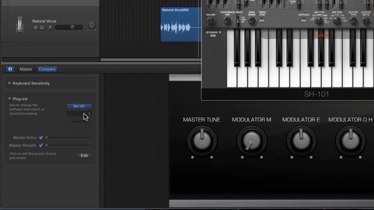Switch to the Master tab
Screen dimensions: 374x210
26,69
